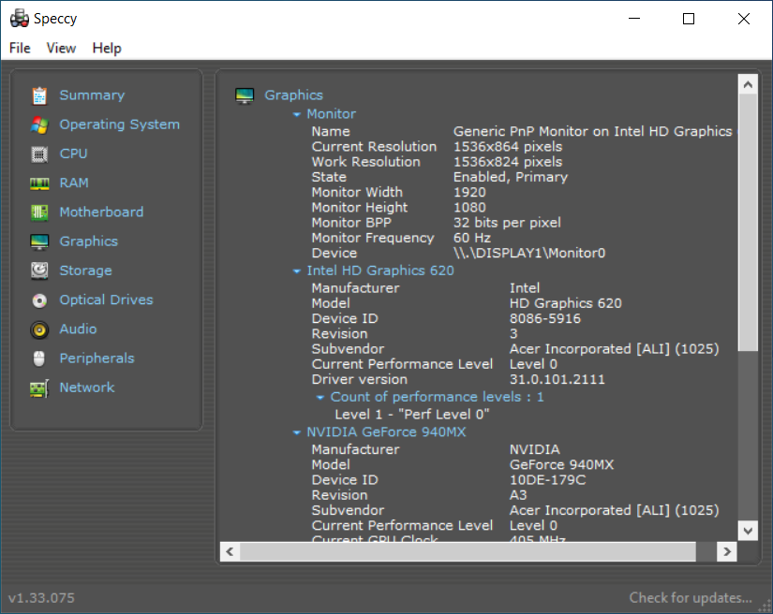Select the 'Enabled, Primary' state value

click(511, 177)
